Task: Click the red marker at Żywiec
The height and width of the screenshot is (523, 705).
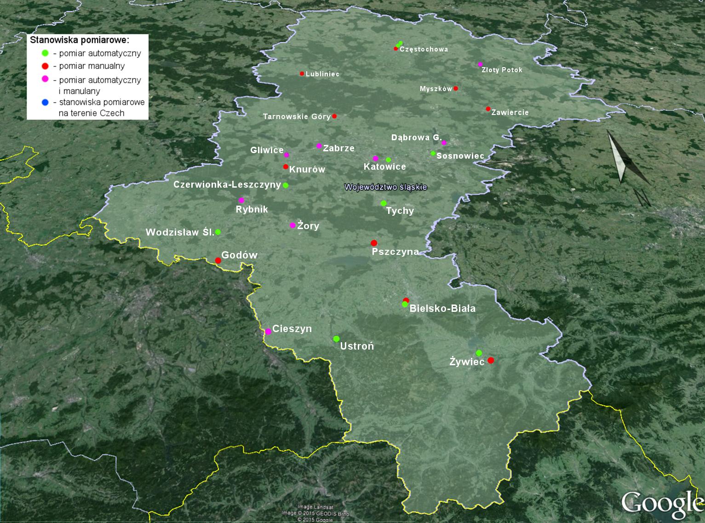Action: pos(491,360)
